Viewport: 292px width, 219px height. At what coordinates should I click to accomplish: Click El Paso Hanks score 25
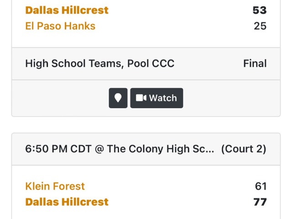coord(260,26)
